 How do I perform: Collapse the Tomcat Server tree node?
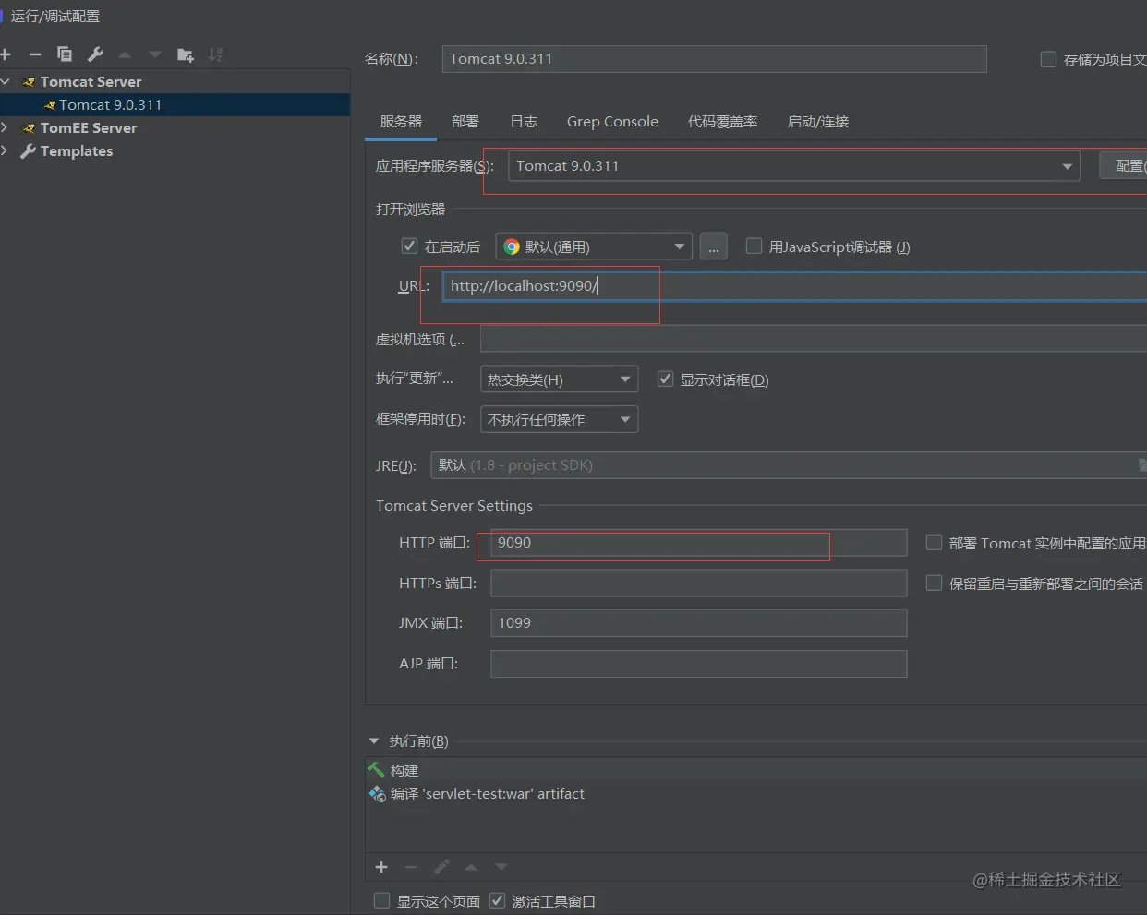(x=6, y=82)
